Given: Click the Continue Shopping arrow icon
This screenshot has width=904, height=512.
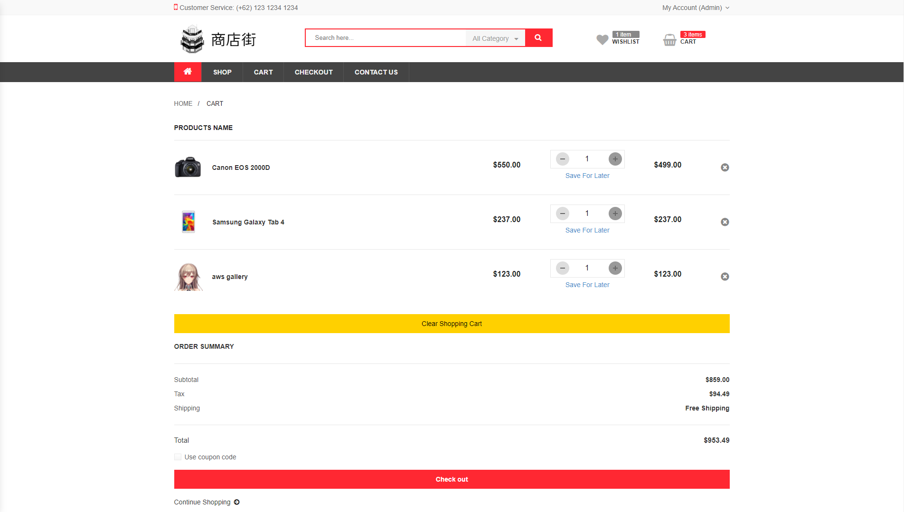Looking at the screenshot, I should point(237,502).
